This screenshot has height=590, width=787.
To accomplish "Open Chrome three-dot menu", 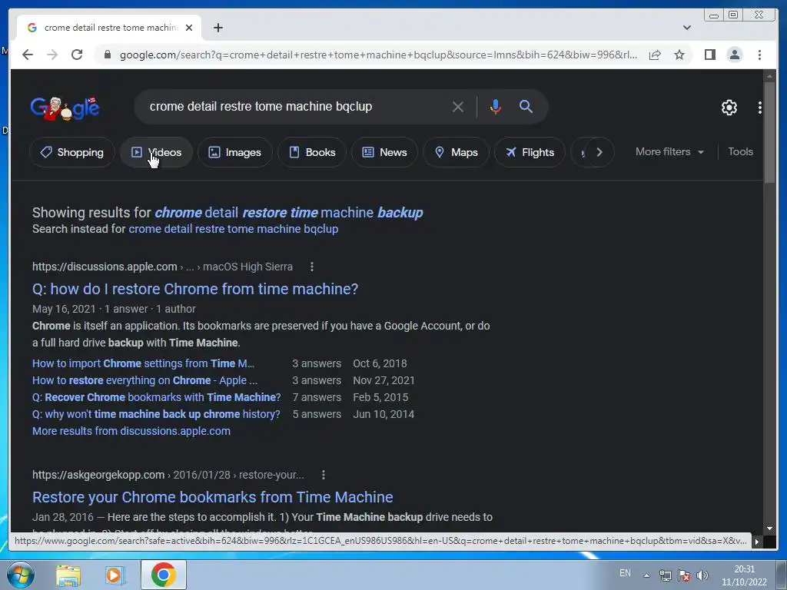I will 759,55.
